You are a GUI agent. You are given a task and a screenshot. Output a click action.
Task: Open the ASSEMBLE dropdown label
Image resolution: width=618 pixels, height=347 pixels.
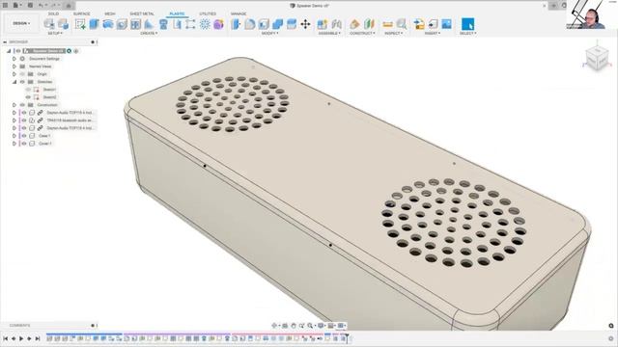329,34
